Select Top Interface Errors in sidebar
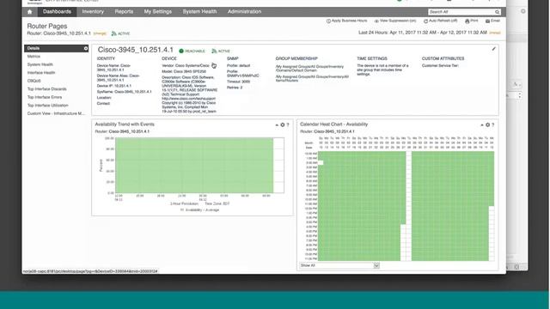 (45, 97)
